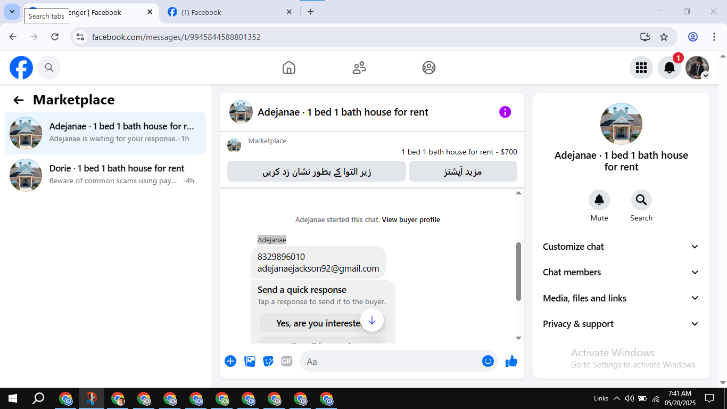Image resolution: width=727 pixels, height=409 pixels.
Task: Open Windows taskbar search
Action: coord(38,398)
